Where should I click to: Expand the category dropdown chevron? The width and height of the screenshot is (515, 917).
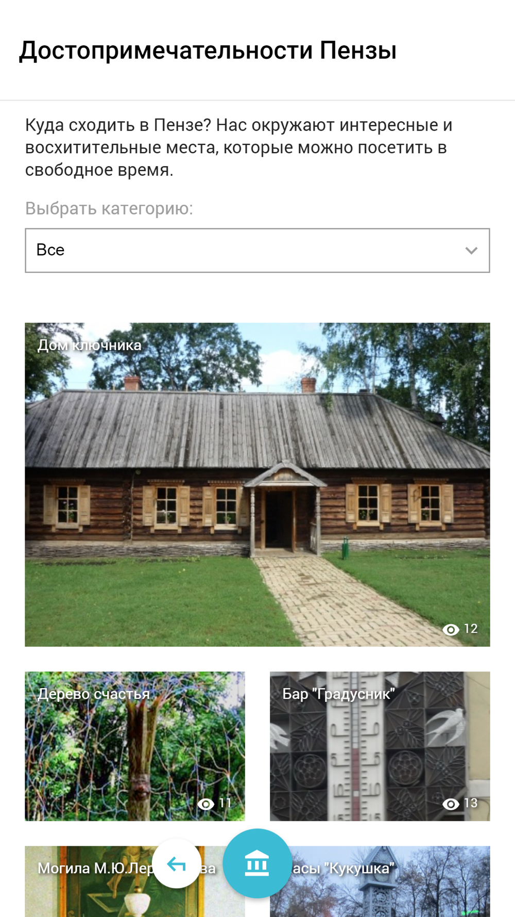coord(471,251)
